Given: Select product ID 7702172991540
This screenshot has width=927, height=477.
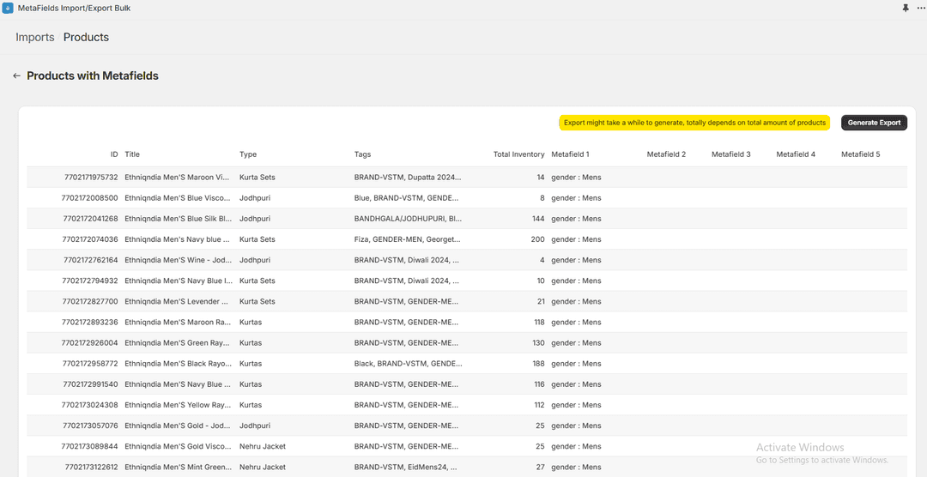Looking at the screenshot, I should point(90,384).
